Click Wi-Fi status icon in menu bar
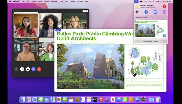Image resolution: width=182 pixels, height=104 pixels. [x=146, y=1]
